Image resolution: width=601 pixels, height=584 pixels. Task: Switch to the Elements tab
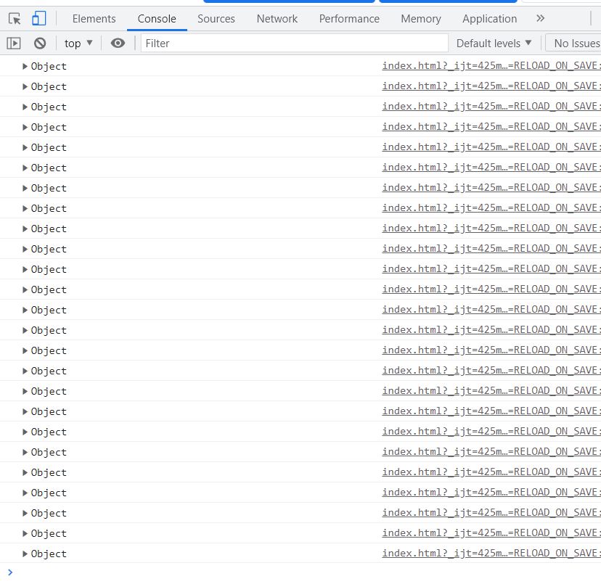pyautogui.click(x=94, y=19)
